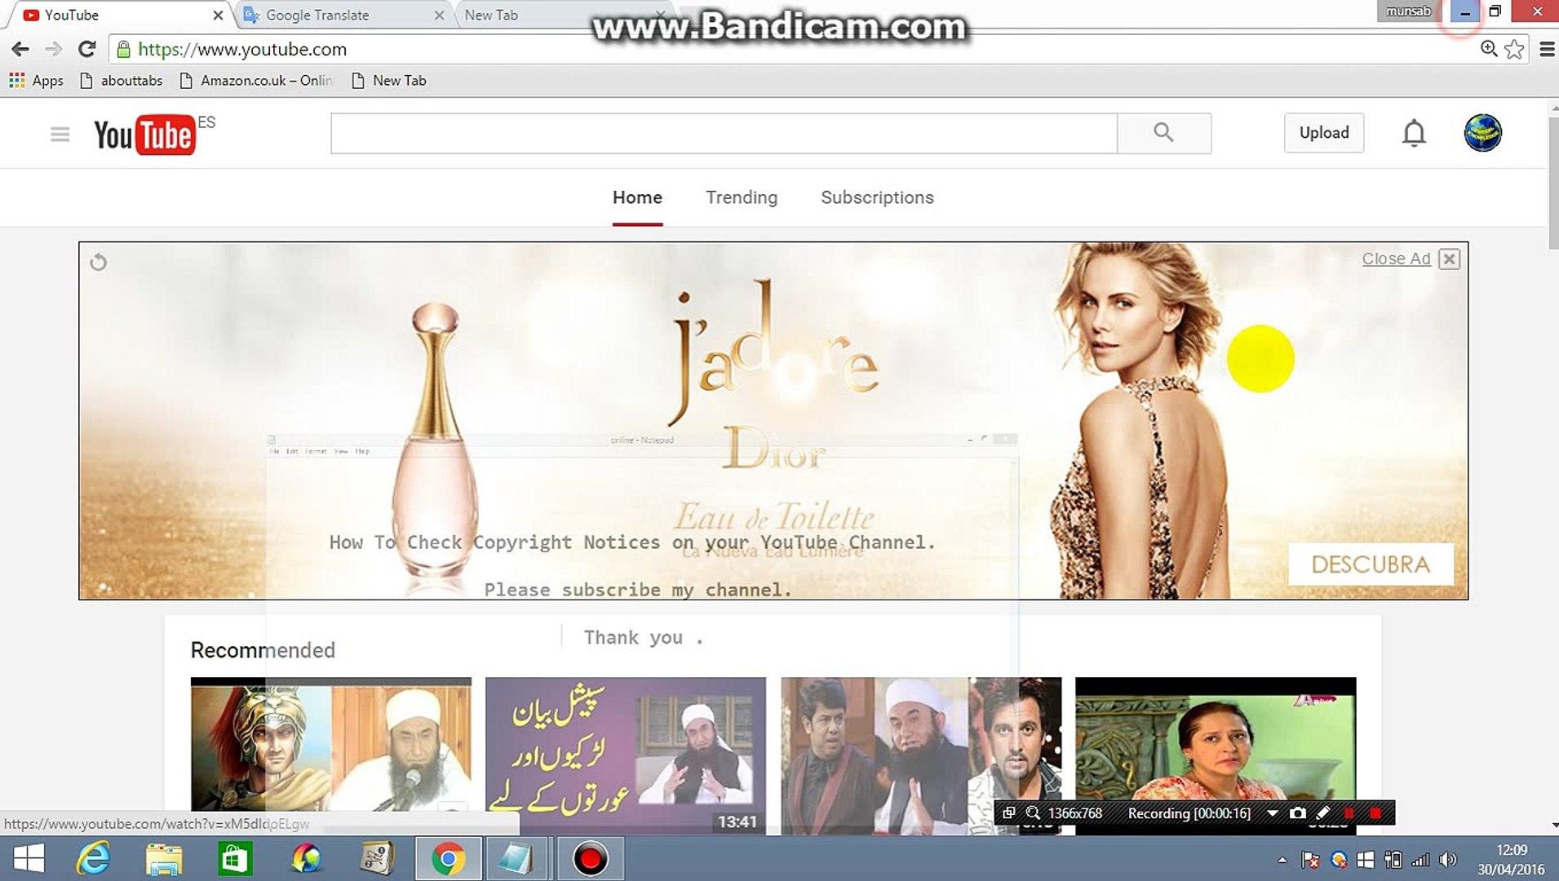
Task: Close the Dior ad with the X box
Action: click(1449, 259)
